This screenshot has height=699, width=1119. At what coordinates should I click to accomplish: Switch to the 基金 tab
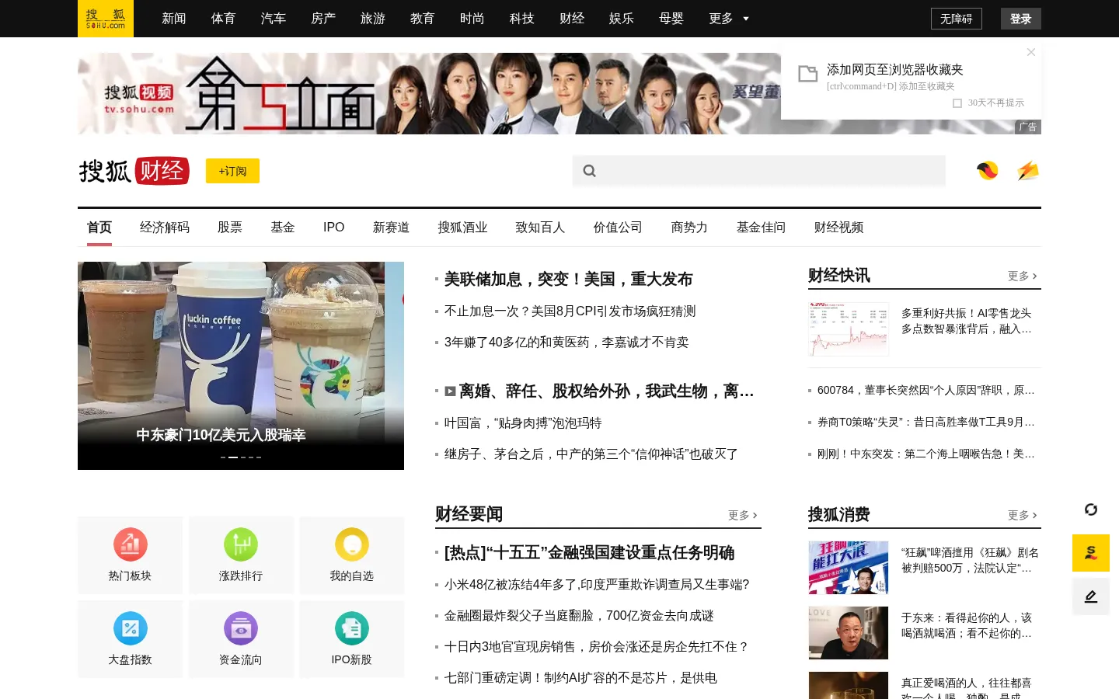click(x=283, y=228)
